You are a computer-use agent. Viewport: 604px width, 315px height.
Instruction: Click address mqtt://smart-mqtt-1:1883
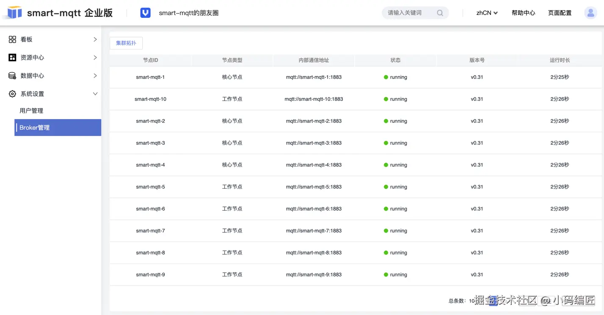pyautogui.click(x=314, y=77)
